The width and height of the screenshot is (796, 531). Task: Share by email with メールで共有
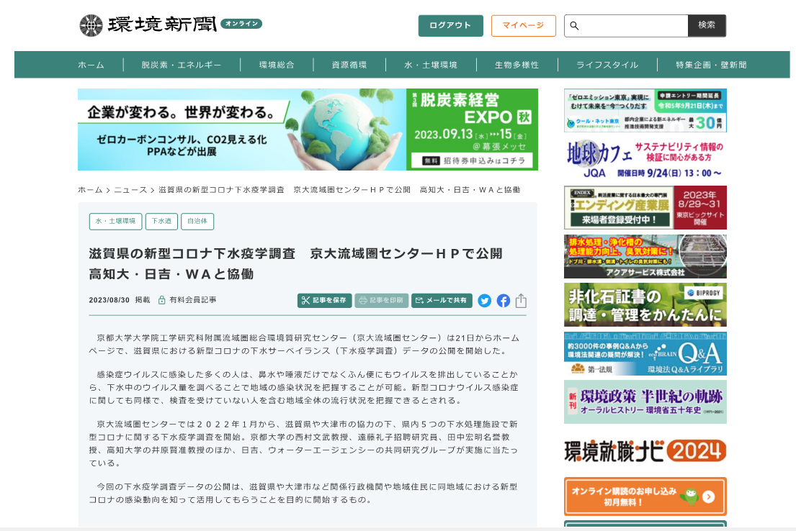point(441,301)
